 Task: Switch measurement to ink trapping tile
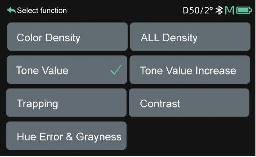66,103
